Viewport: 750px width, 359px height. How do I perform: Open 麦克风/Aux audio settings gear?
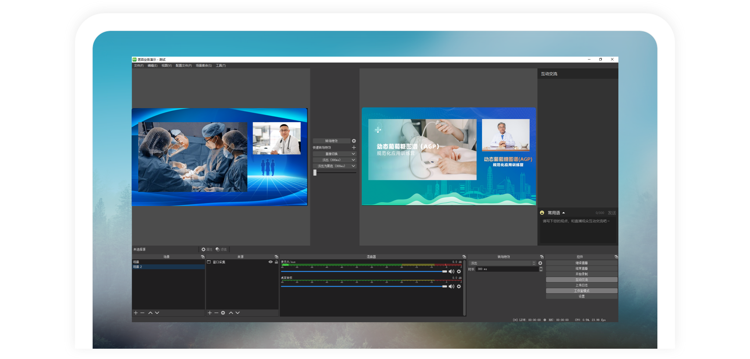click(x=459, y=271)
